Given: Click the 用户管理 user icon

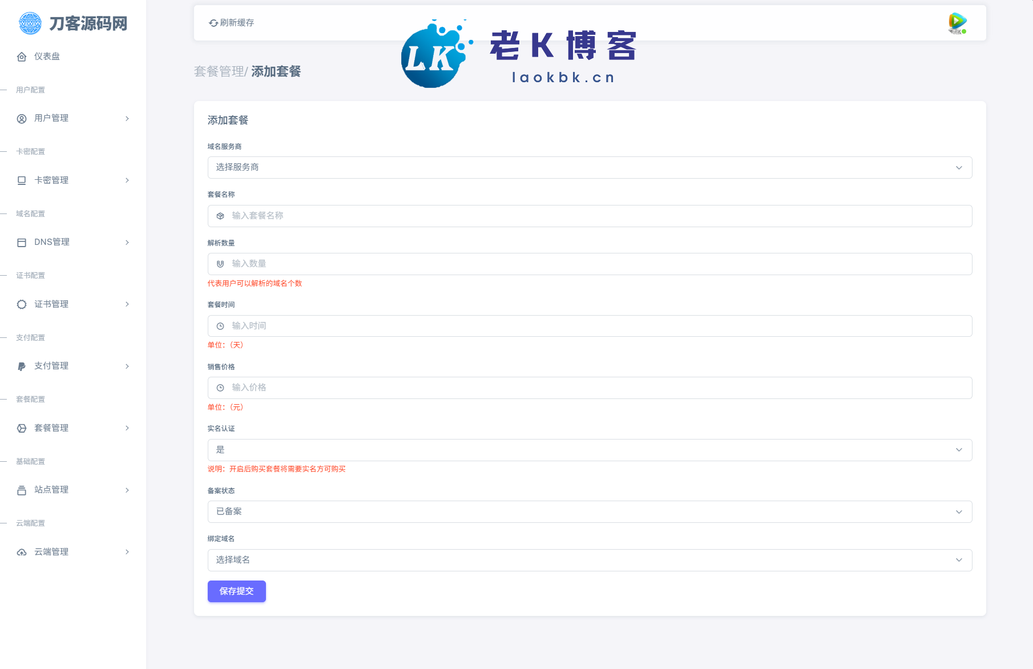Looking at the screenshot, I should (x=22, y=119).
